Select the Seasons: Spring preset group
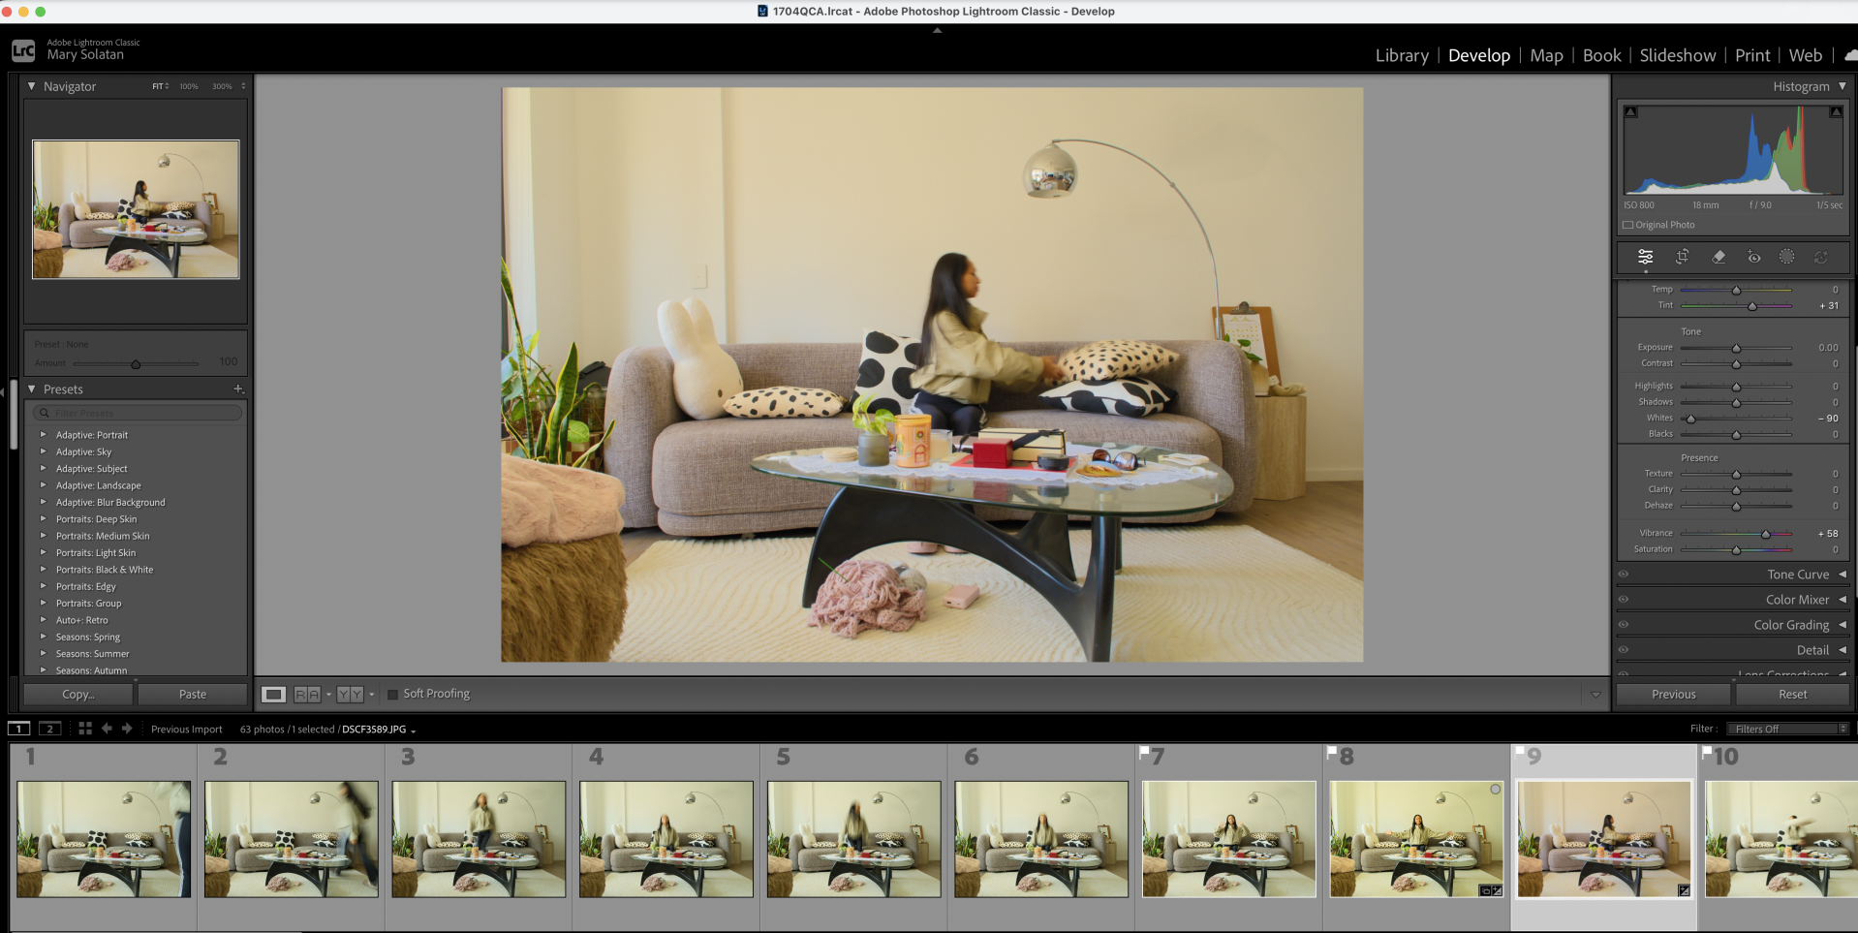 [x=88, y=638]
